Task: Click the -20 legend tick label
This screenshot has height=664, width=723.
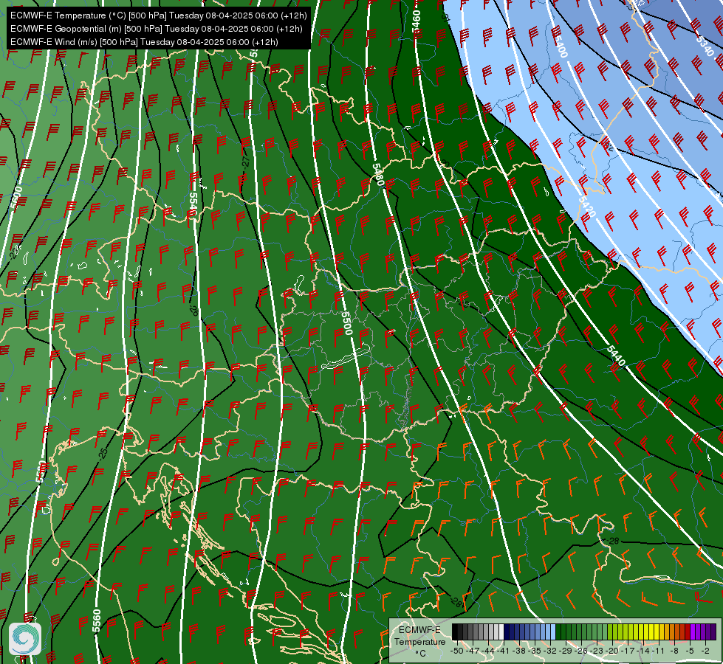Action: [x=612, y=651]
